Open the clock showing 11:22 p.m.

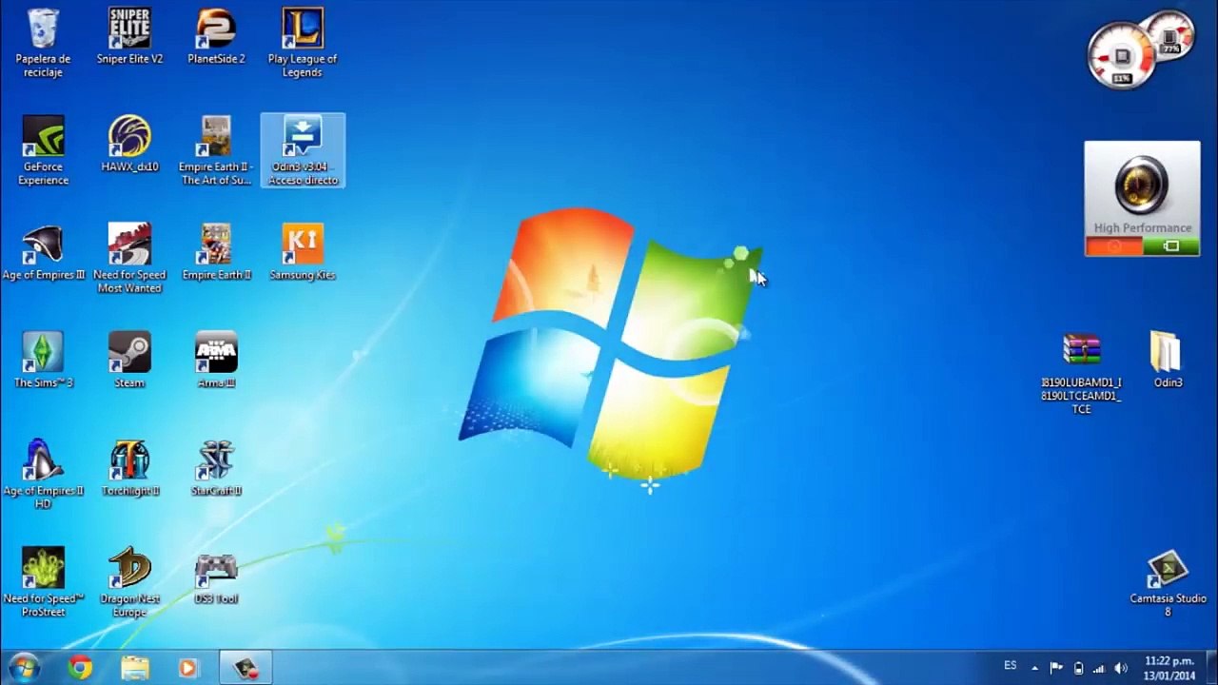(x=1169, y=668)
